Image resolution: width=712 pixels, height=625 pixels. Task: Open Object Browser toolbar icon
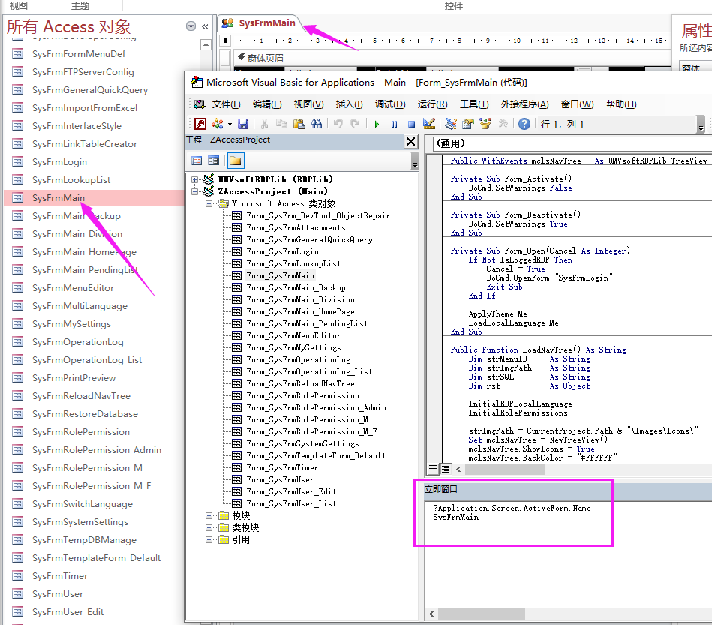[x=485, y=124]
